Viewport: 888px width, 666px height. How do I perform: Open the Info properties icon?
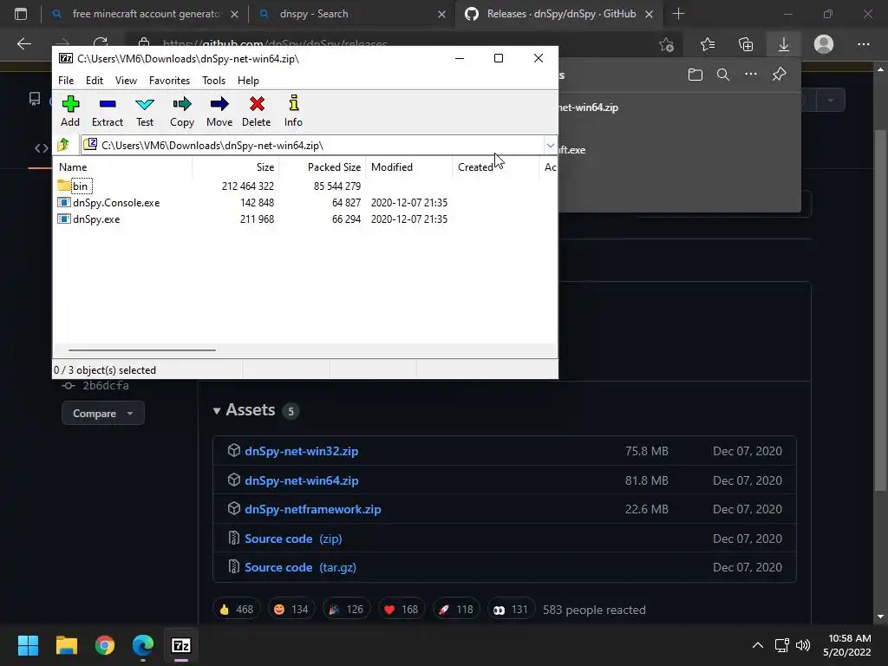coord(293,111)
